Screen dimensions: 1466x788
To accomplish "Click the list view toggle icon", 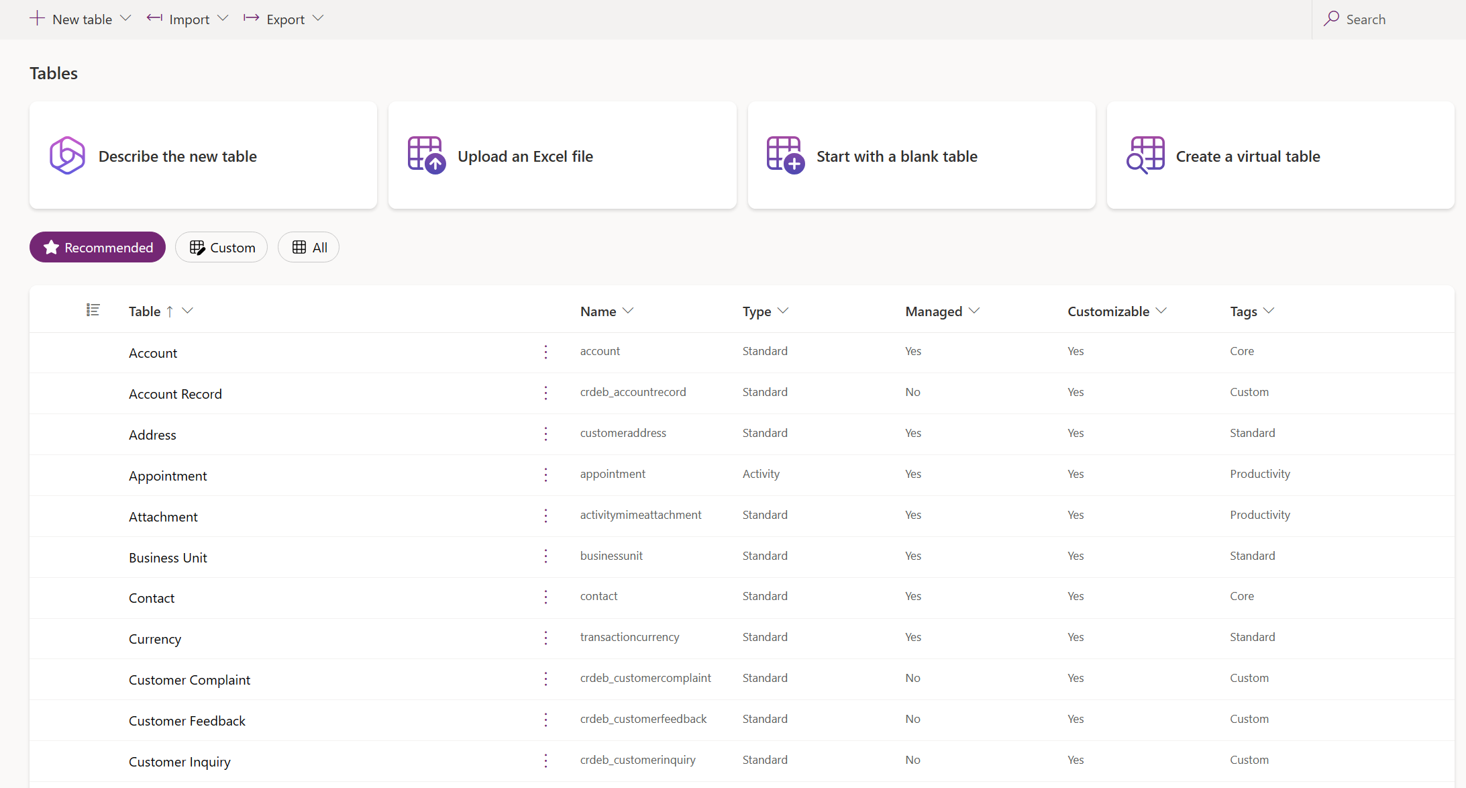I will (x=92, y=311).
